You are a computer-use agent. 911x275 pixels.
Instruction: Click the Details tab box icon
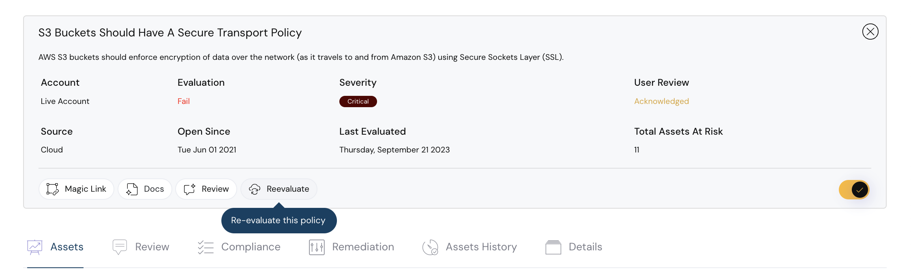[x=553, y=247]
